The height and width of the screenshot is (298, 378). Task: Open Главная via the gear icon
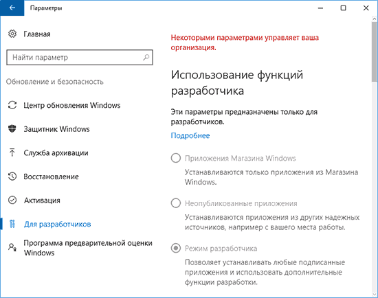[x=12, y=34]
